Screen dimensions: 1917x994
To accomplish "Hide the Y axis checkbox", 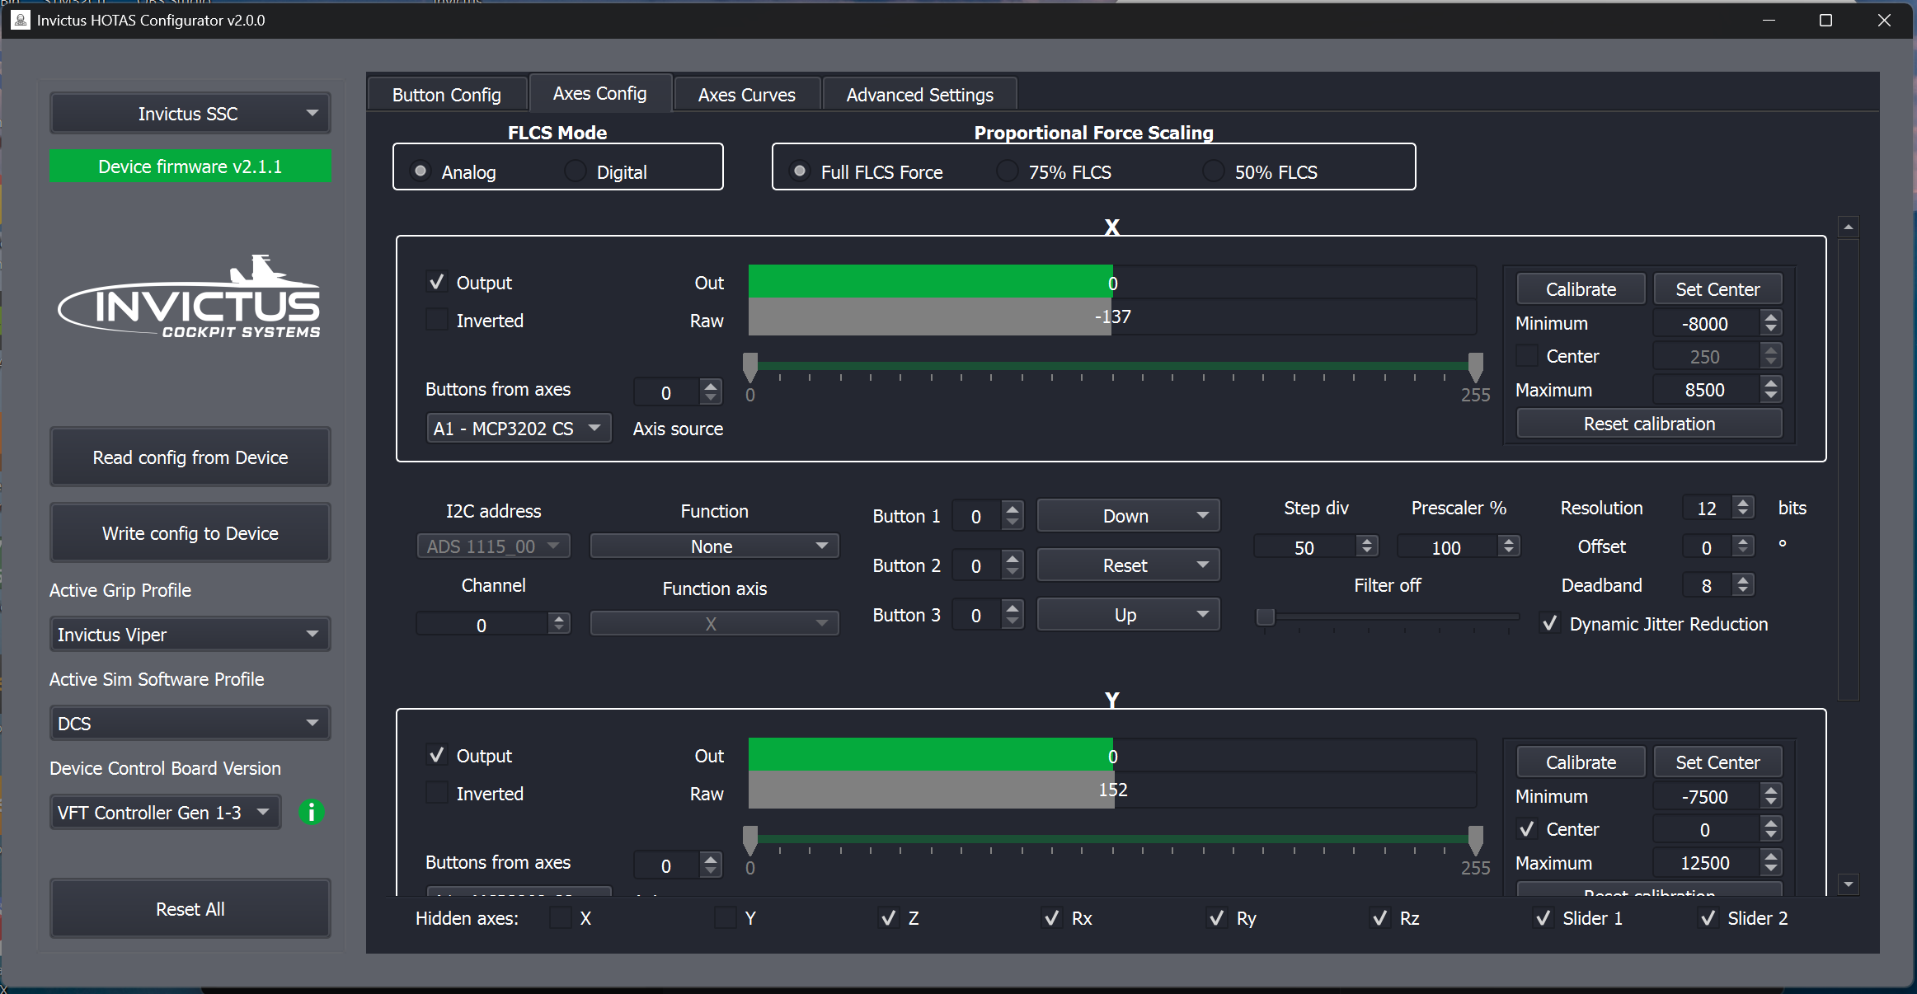I will (726, 918).
